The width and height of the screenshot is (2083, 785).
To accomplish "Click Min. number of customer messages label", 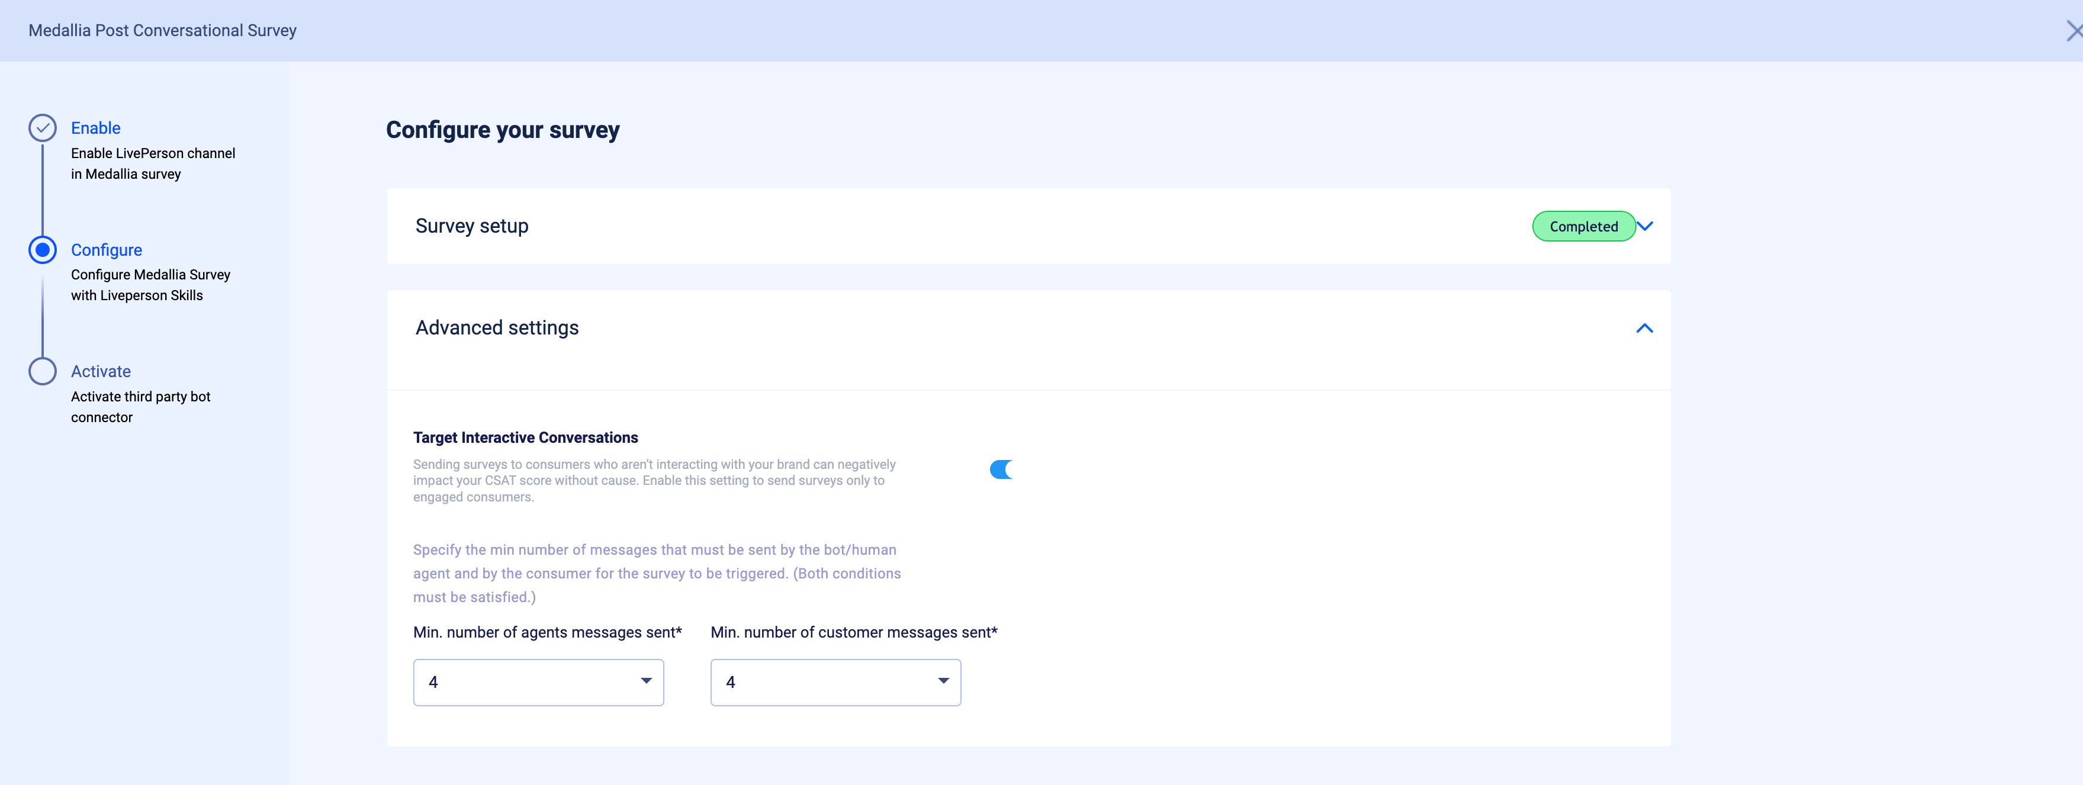I will pos(854,632).
